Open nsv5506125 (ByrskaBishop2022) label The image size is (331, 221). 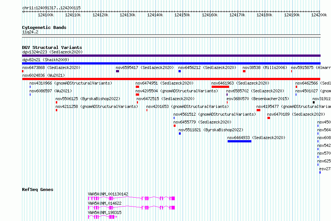pyautogui.click(x=88, y=99)
